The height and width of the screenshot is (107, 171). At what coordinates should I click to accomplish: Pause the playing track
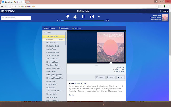[x=83, y=17]
